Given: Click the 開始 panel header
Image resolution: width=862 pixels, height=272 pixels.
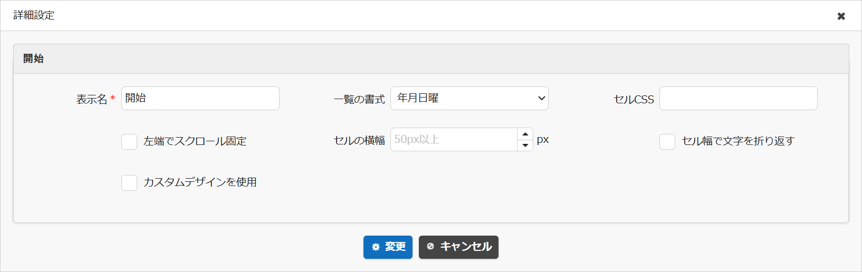Looking at the screenshot, I should click(x=431, y=59).
